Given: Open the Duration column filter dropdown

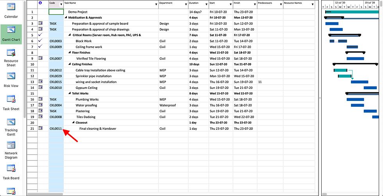Looking at the screenshot, I should [x=206, y=4].
